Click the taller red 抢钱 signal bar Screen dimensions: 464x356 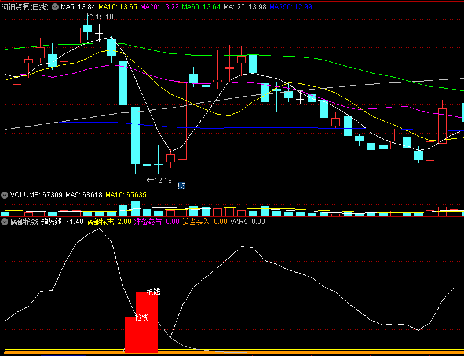click(x=147, y=322)
